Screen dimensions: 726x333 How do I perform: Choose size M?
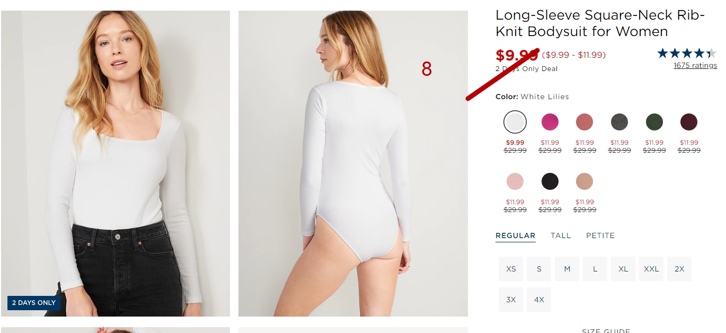coord(567,269)
